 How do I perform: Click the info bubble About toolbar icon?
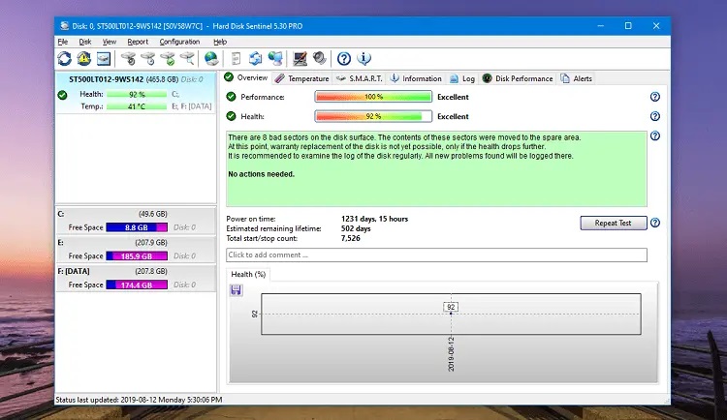(363, 59)
